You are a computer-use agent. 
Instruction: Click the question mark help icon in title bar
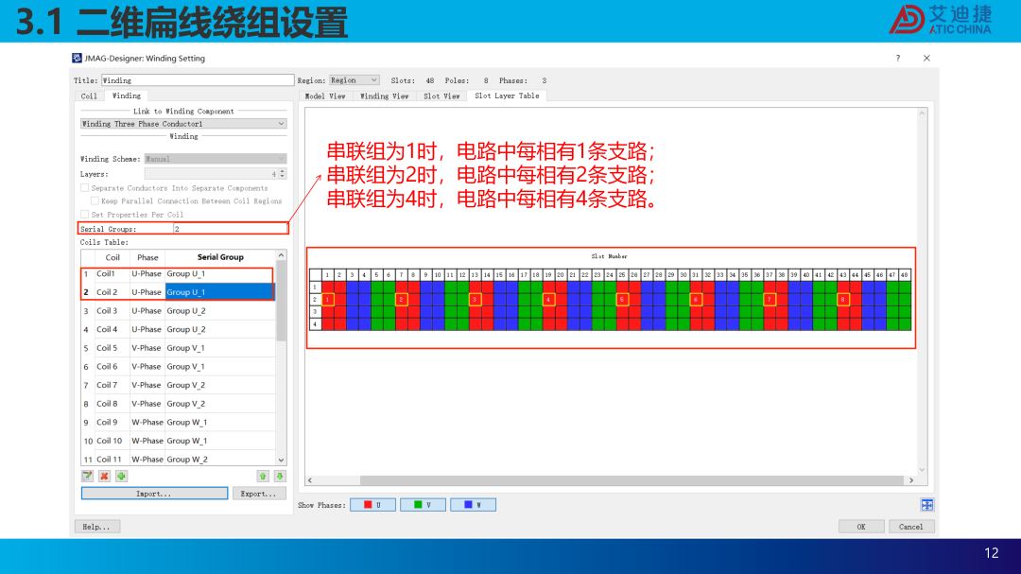[898, 58]
